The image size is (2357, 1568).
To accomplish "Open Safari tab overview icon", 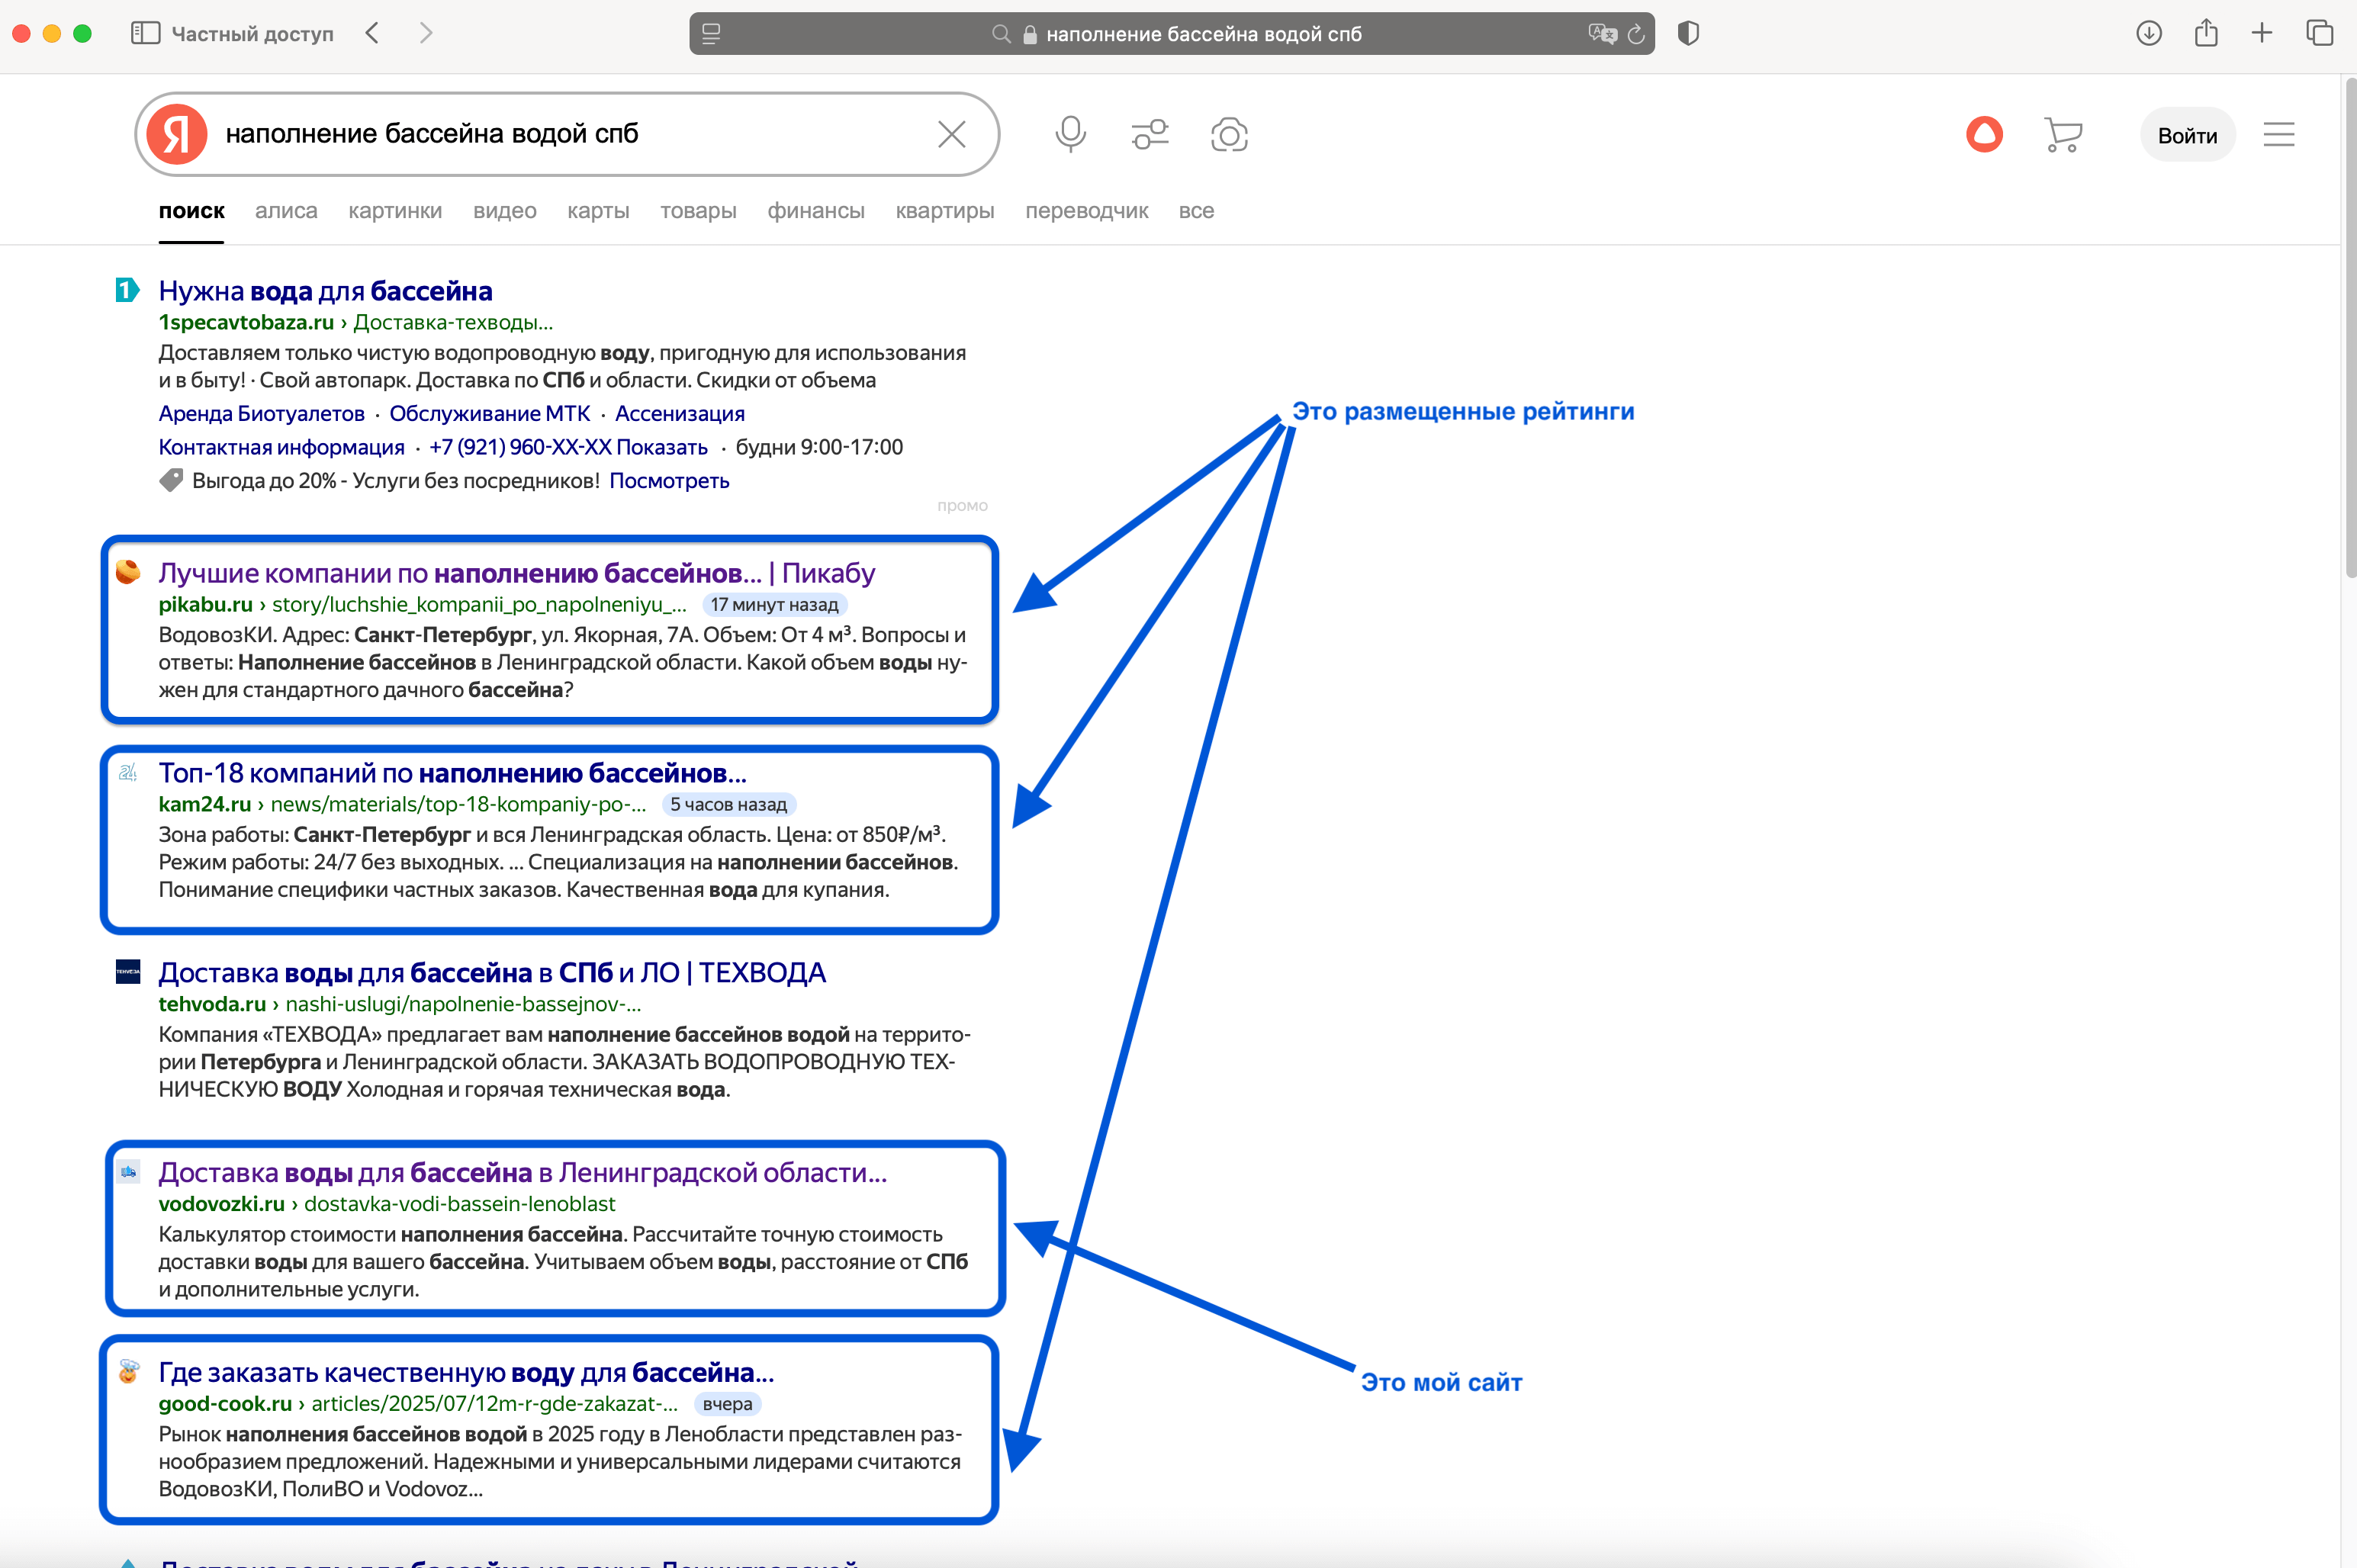I will [x=2319, y=33].
